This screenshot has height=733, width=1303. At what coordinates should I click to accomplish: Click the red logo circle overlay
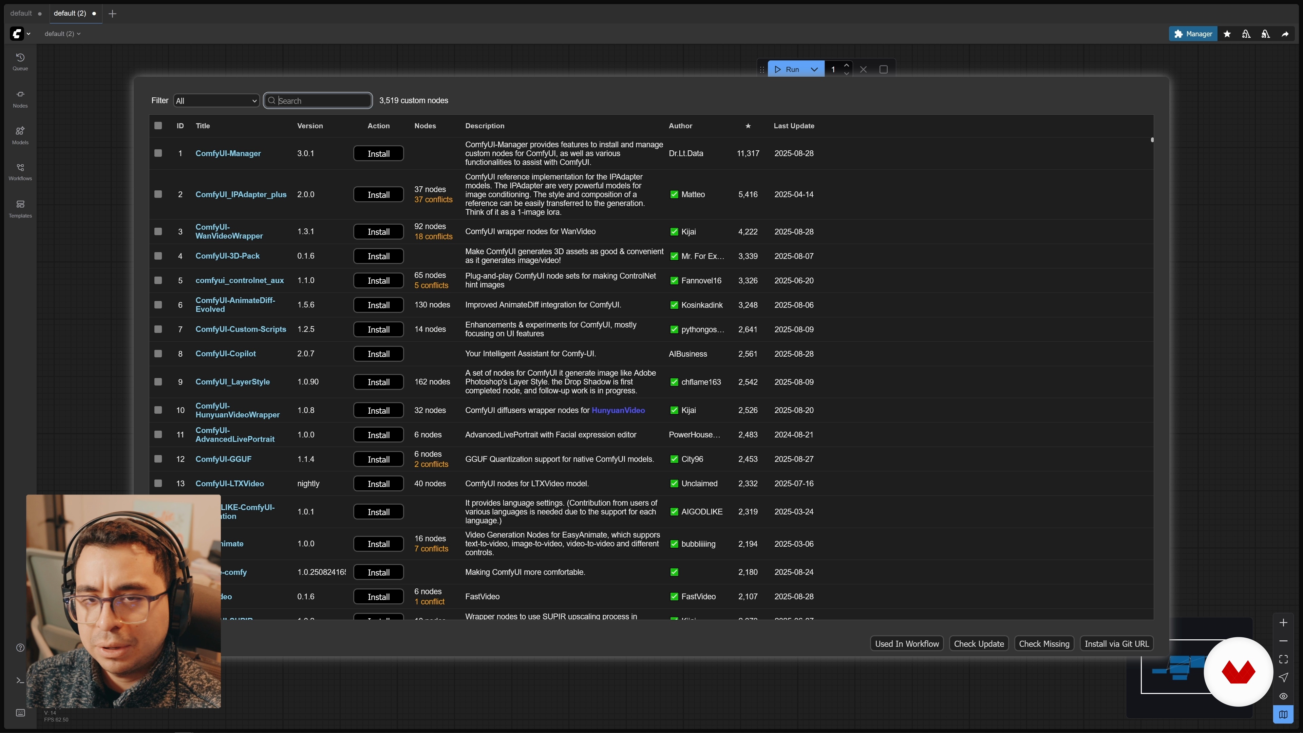[1238, 672]
